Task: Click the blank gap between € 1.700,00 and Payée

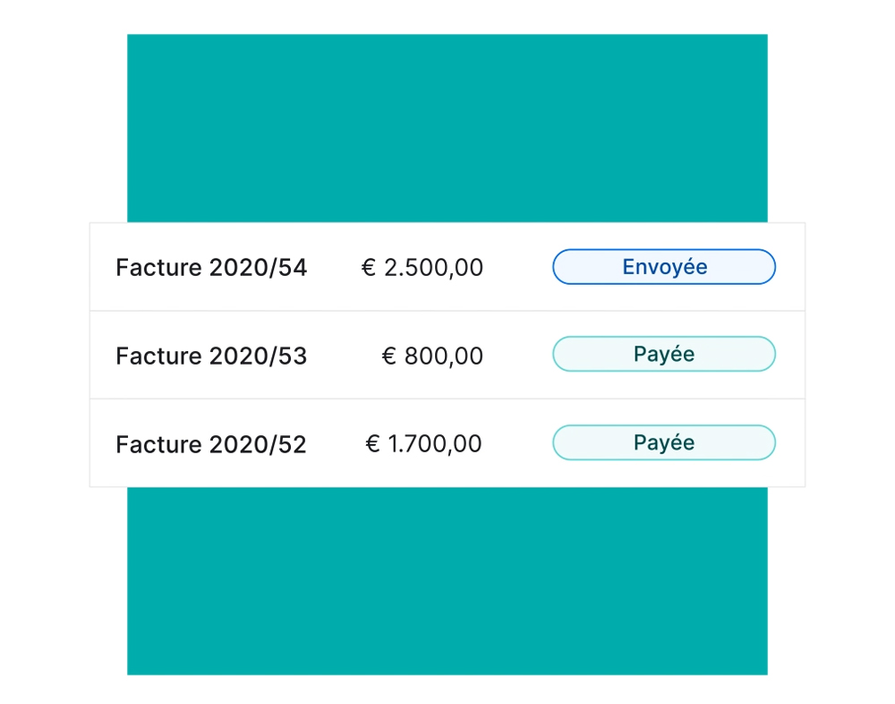Action: tap(517, 444)
